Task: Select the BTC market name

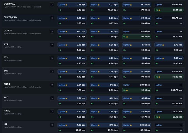Action: coord(6,44)
